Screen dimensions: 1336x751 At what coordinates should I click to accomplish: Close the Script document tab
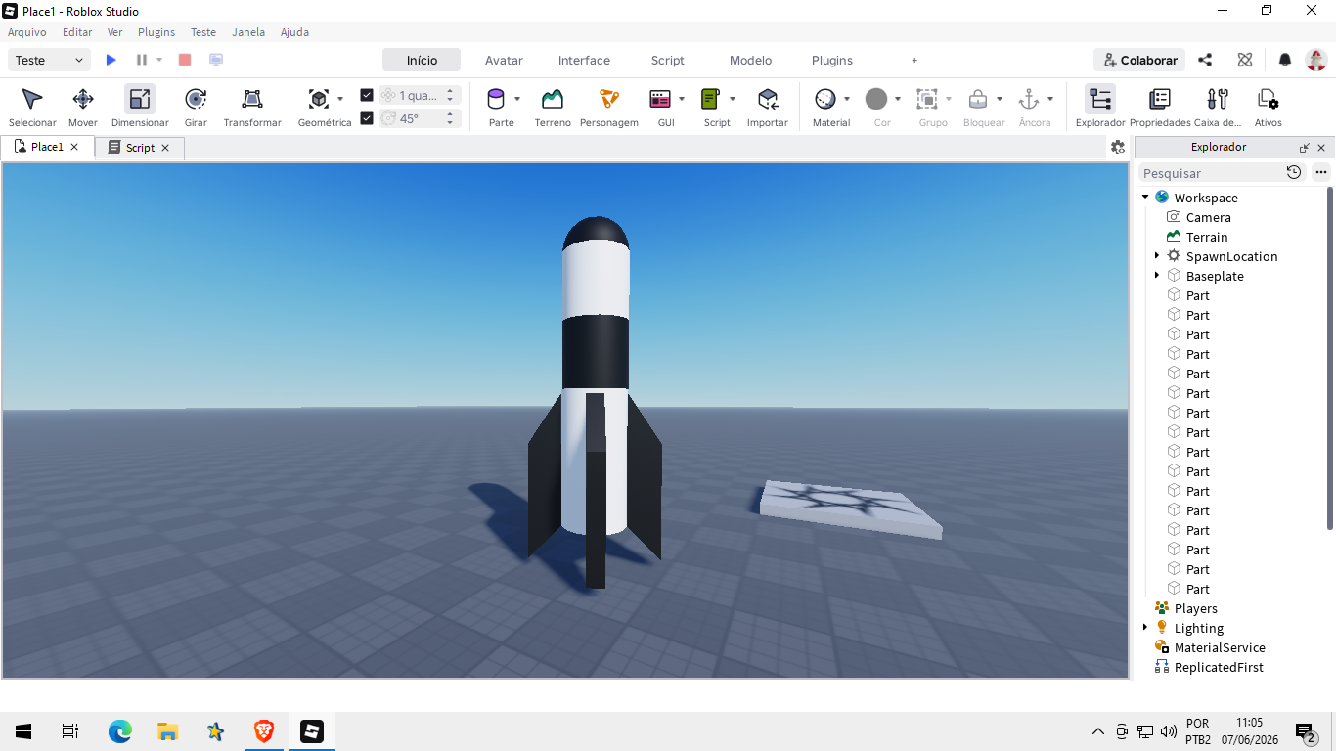[165, 148]
